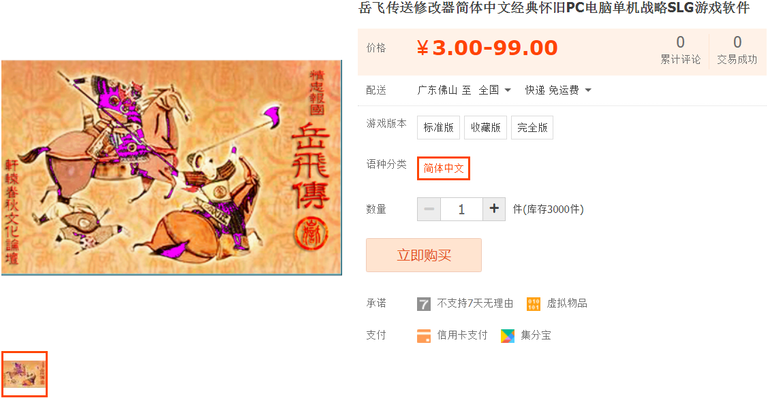Open the main 岳飞传 product image

[172, 168]
